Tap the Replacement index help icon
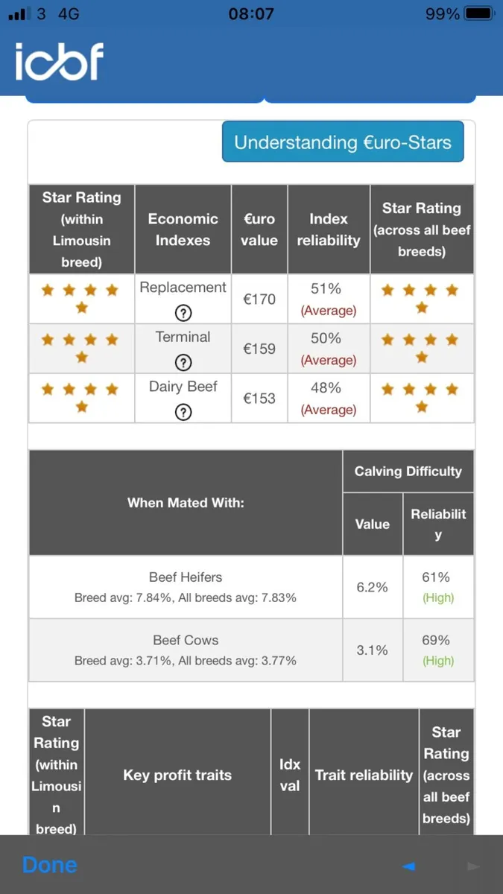503x894 pixels. tap(183, 313)
